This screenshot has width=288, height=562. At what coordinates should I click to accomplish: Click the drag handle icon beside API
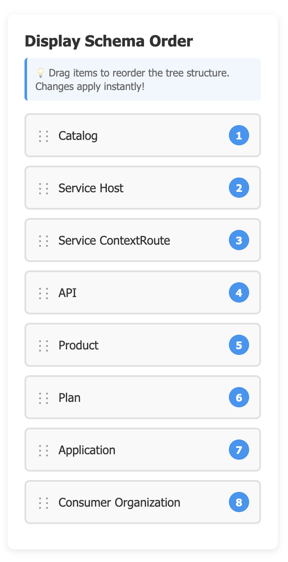(43, 293)
